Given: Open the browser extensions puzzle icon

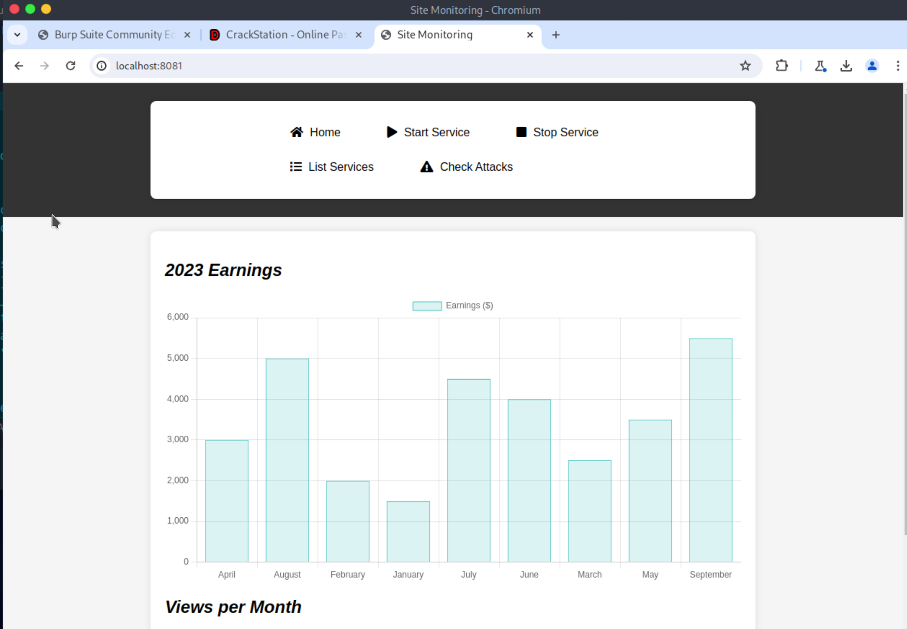Looking at the screenshot, I should 781,66.
